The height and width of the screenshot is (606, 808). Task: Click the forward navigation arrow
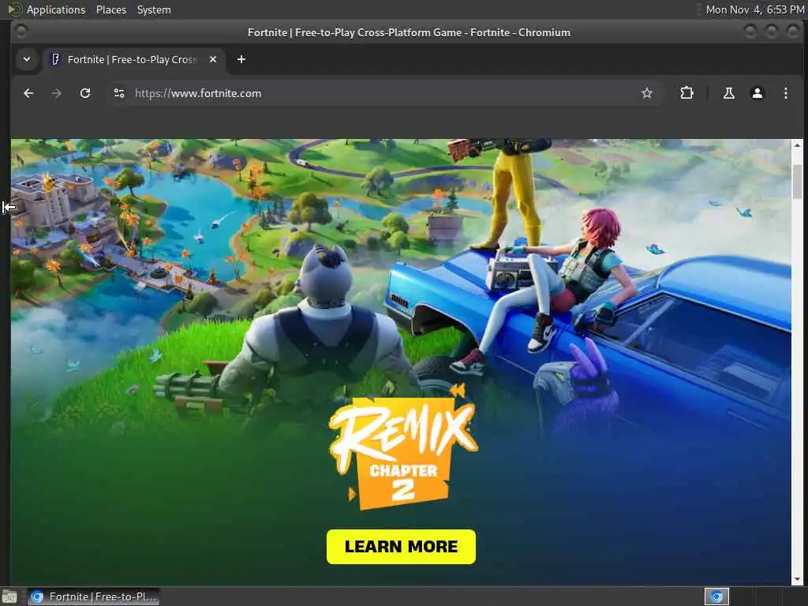click(57, 93)
